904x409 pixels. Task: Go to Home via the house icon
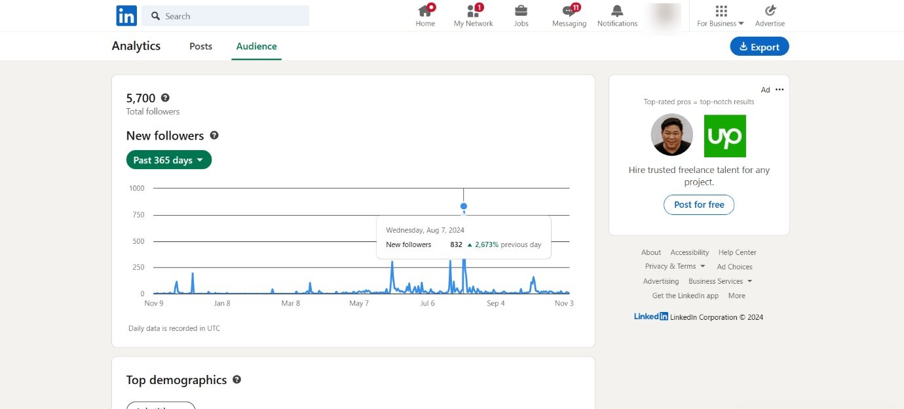point(425,11)
